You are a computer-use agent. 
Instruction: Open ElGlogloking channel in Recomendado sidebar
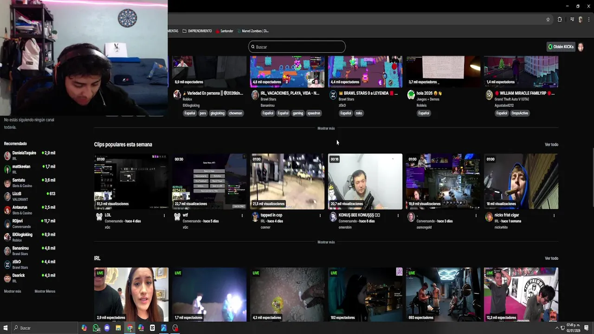tap(30, 237)
